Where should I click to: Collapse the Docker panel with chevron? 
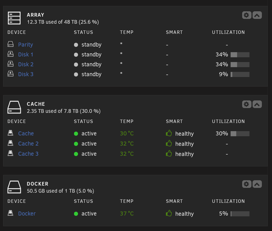coord(257,184)
